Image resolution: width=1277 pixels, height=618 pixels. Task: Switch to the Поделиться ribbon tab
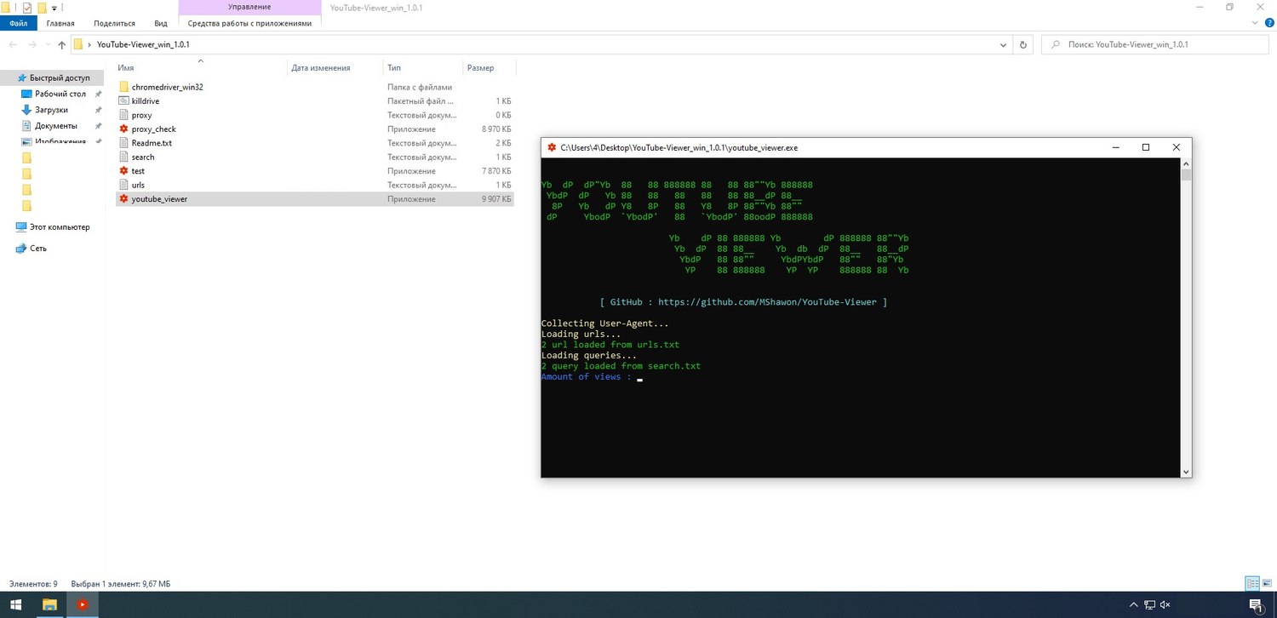tap(114, 23)
